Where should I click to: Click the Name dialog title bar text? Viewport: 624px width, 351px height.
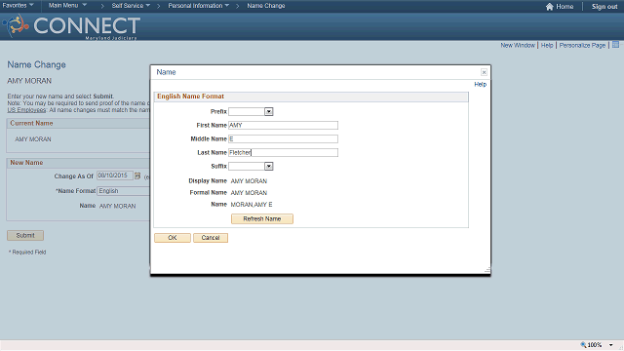click(166, 72)
